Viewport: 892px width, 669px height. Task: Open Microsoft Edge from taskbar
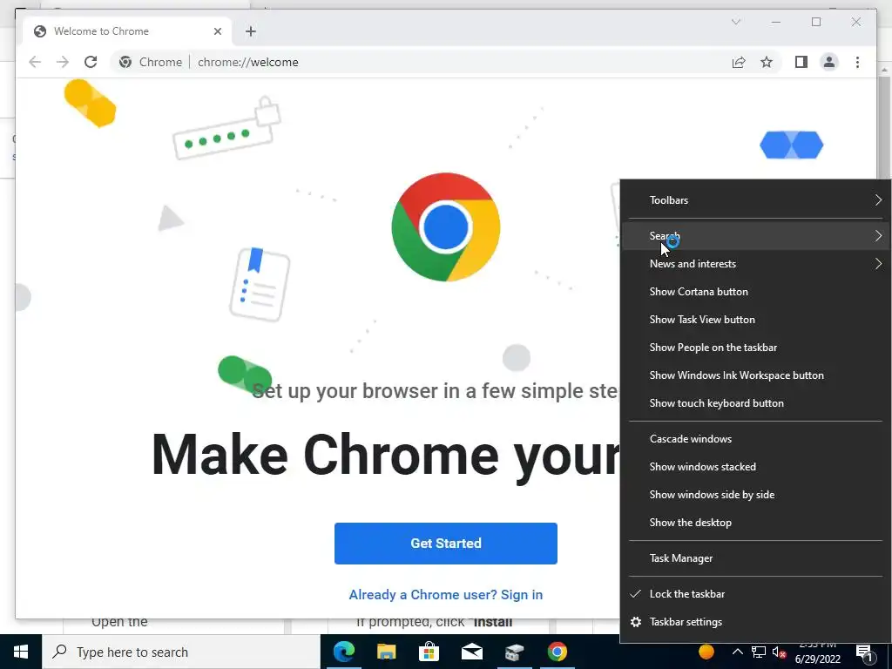[343, 652]
